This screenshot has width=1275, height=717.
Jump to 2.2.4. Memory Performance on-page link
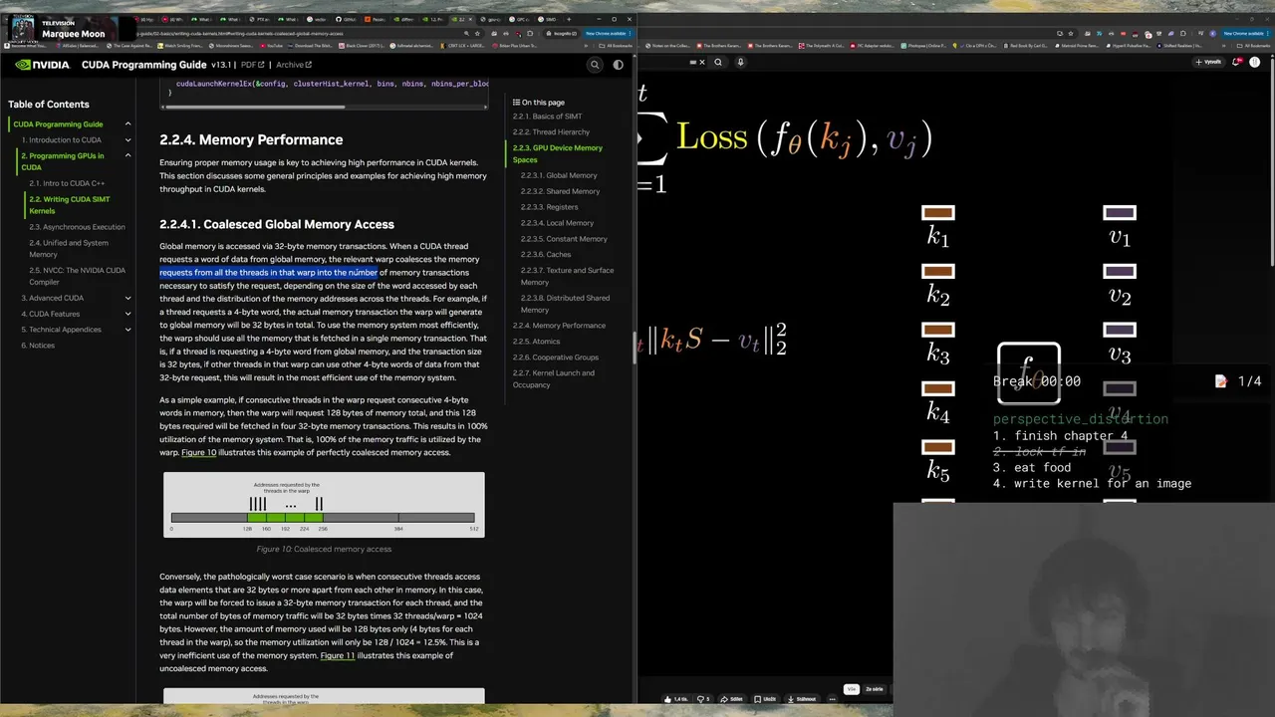559,326
